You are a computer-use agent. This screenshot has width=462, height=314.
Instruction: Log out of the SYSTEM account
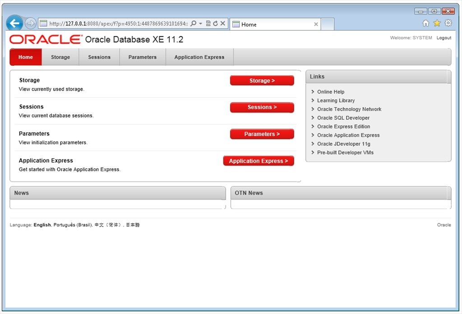(444, 38)
